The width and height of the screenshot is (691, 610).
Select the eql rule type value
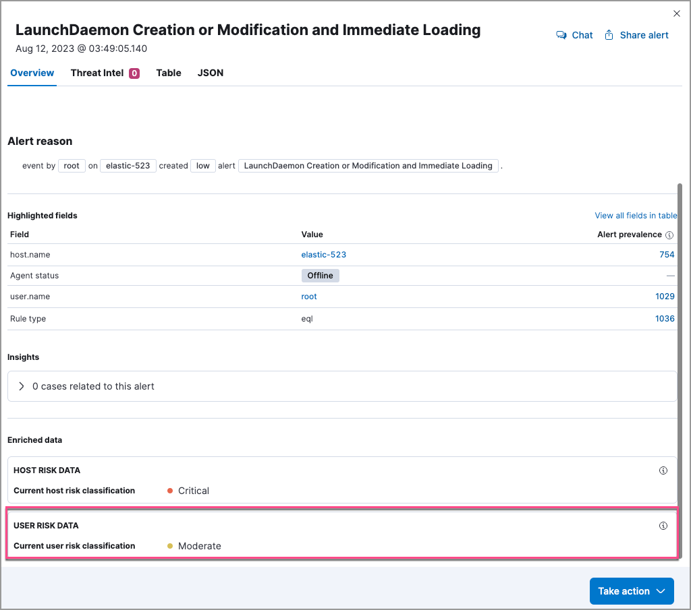pyautogui.click(x=307, y=318)
